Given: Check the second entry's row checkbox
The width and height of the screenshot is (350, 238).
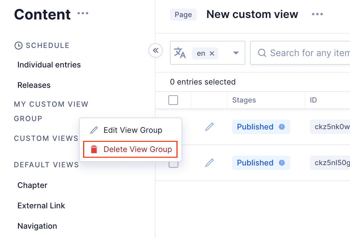Looking at the screenshot, I should (173, 163).
